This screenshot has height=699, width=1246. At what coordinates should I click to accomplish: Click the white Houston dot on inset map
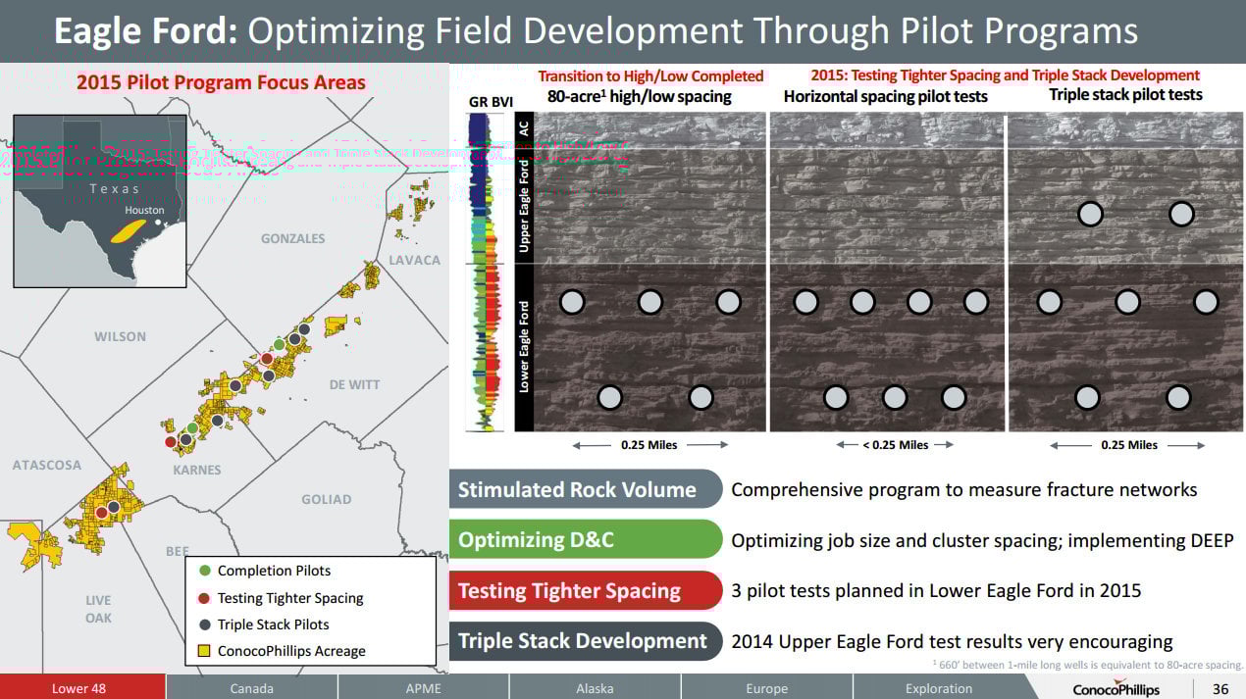click(159, 223)
